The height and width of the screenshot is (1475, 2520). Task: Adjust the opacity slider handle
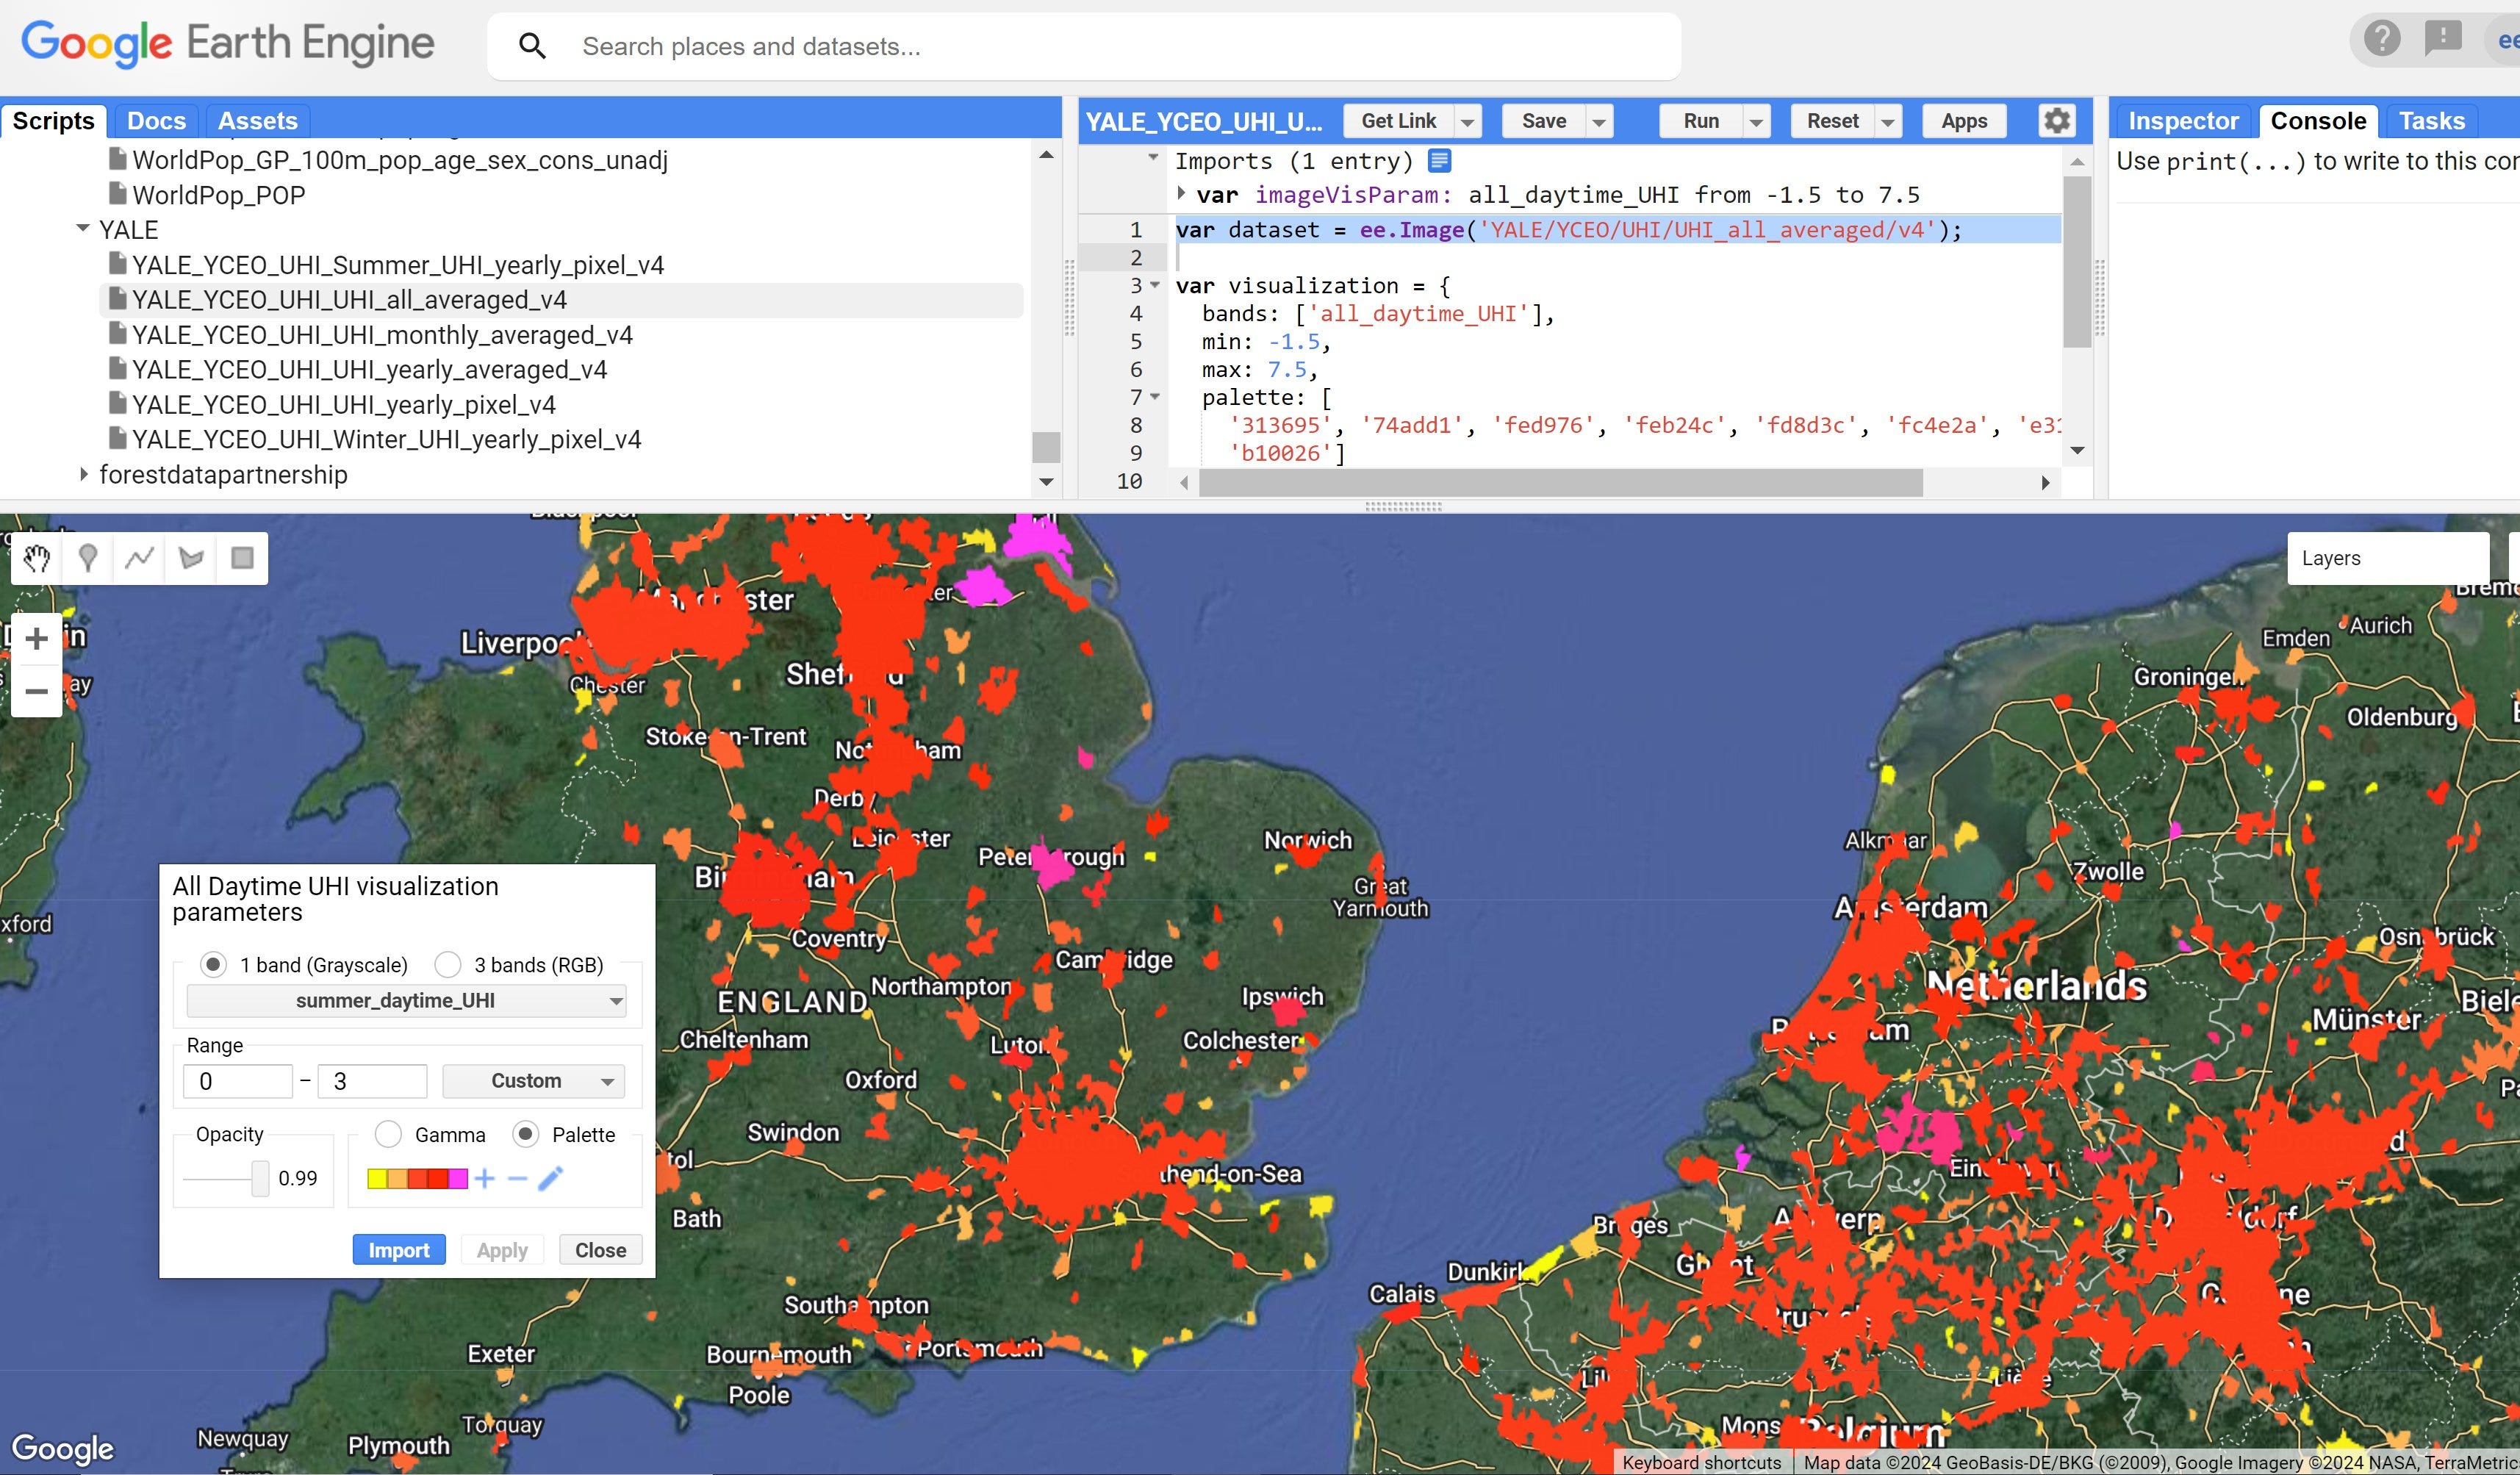pyautogui.click(x=260, y=1178)
